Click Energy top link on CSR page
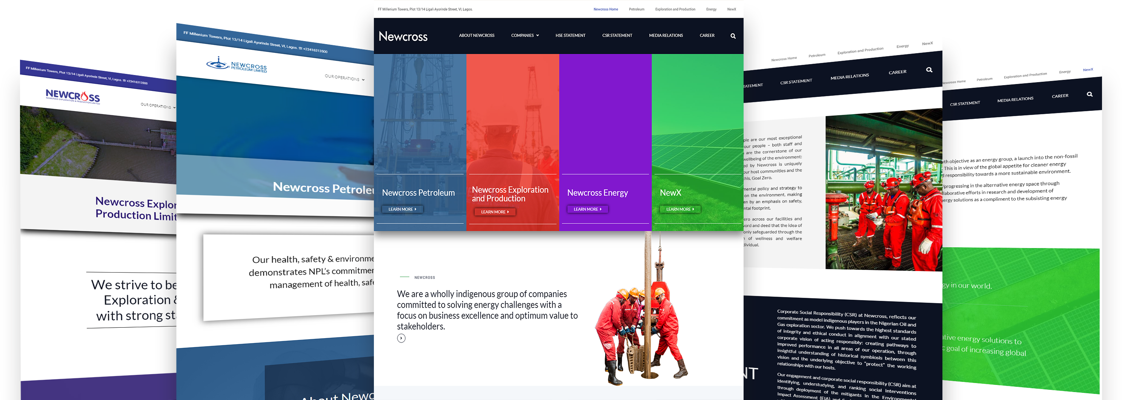This screenshot has width=1122, height=400. pyautogui.click(x=902, y=46)
